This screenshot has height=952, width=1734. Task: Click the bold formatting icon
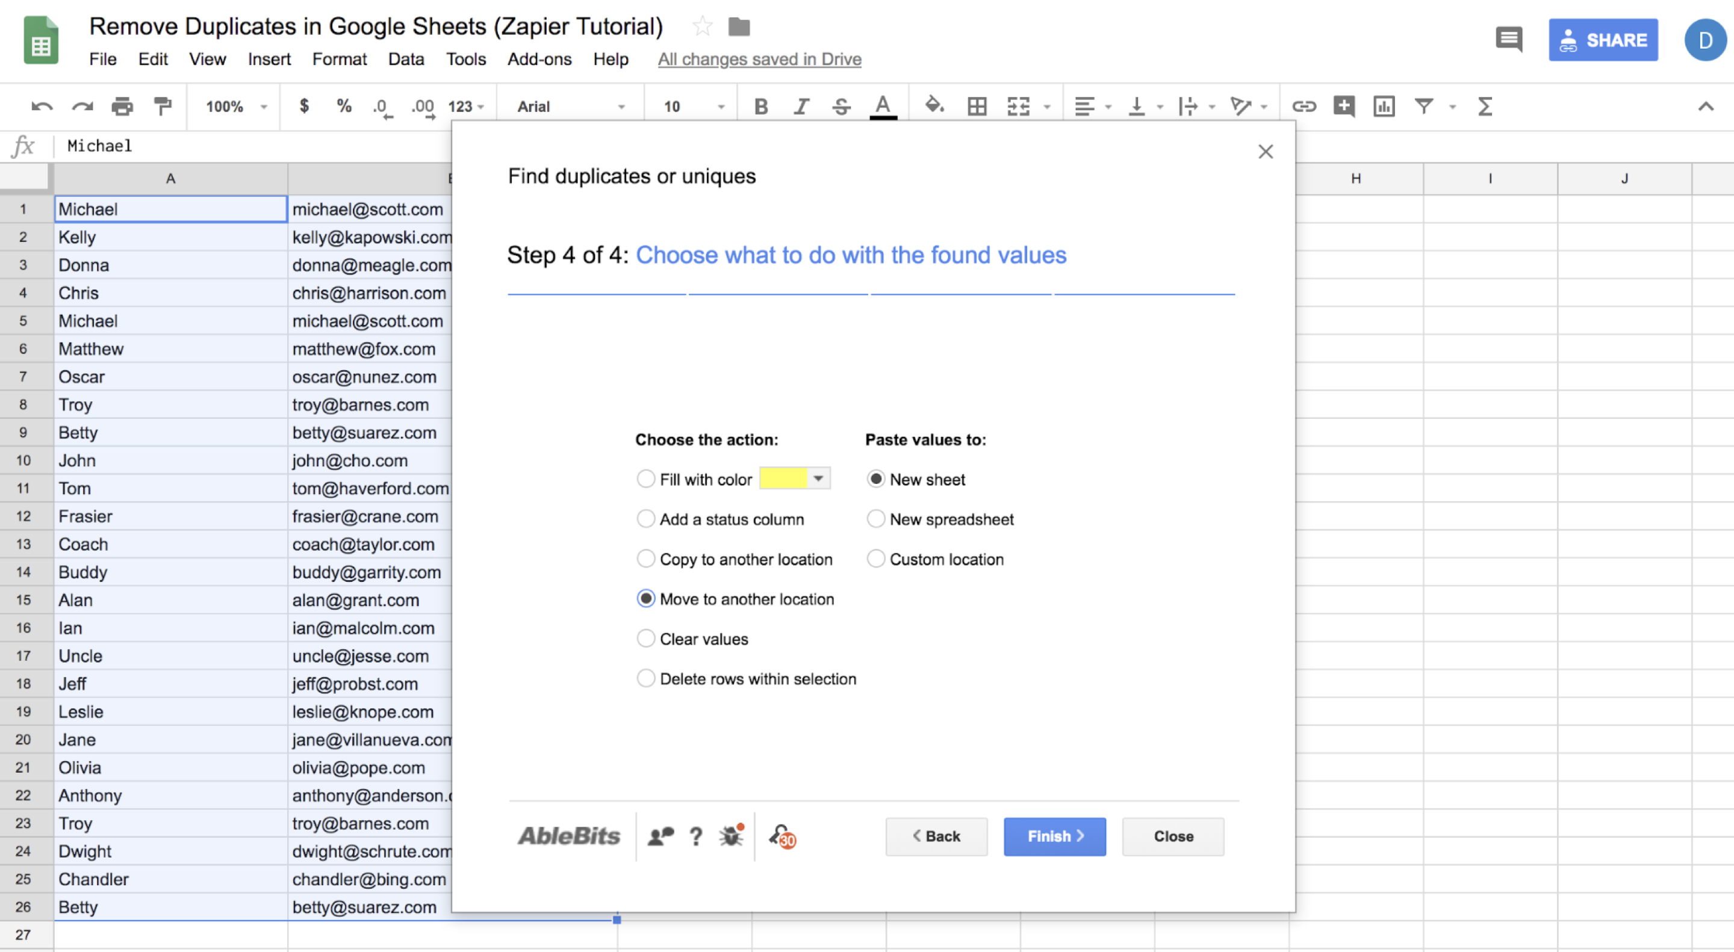[760, 105]
